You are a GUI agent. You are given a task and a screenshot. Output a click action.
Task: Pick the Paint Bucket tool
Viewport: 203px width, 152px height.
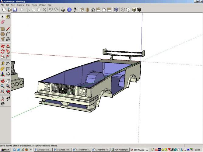tap(8, 17)
